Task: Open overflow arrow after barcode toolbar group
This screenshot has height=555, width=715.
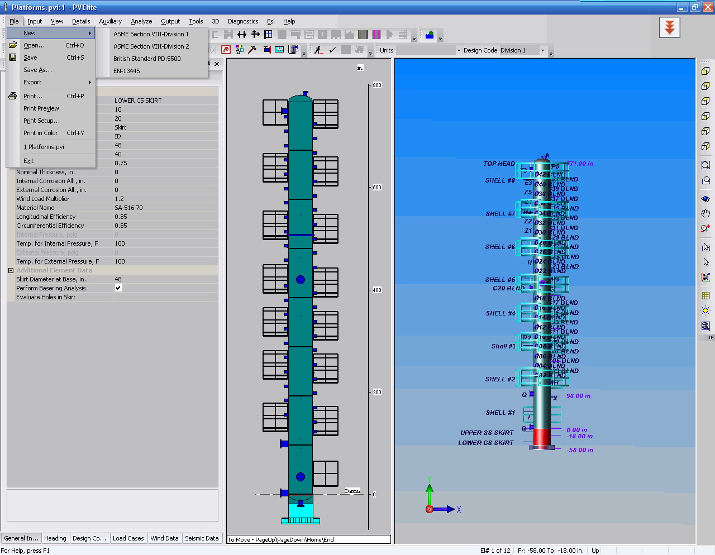Action: [414, 38]
